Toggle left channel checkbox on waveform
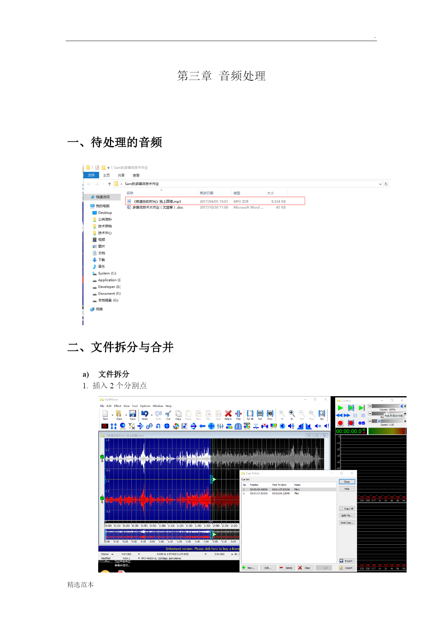 click(102, 457)
